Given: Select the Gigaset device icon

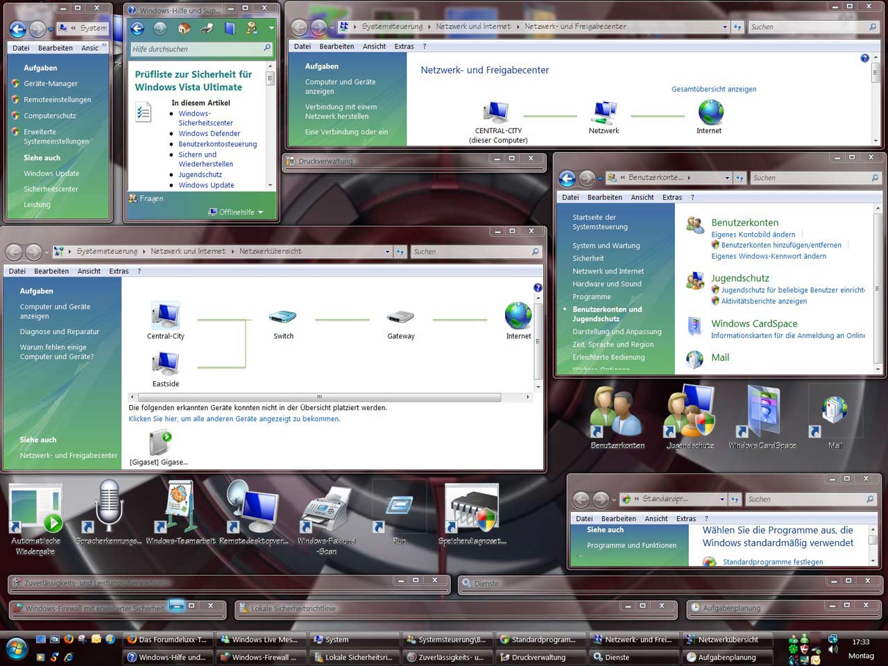Looking at the screenshot, I should tap(160, 447).
